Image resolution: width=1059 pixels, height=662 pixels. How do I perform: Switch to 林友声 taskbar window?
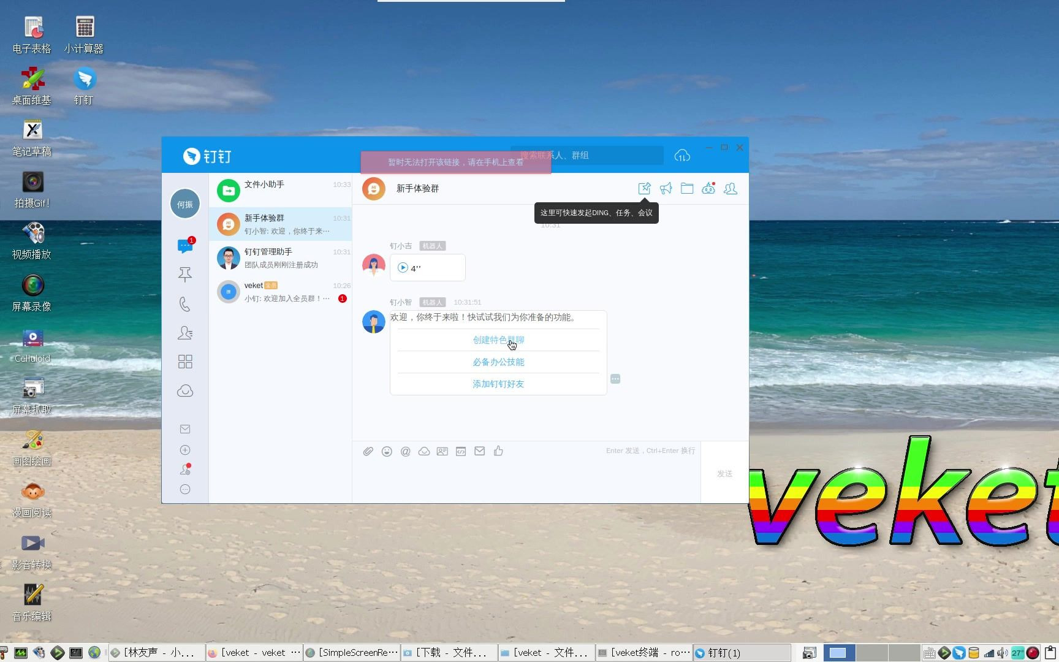pyautogui.click(x=156, y=653)
